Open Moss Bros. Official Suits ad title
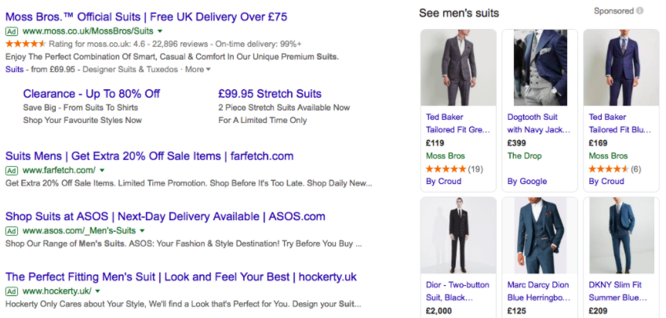This screenshot has width=666, height=318. pyautogui.click(x=147, y=17)
